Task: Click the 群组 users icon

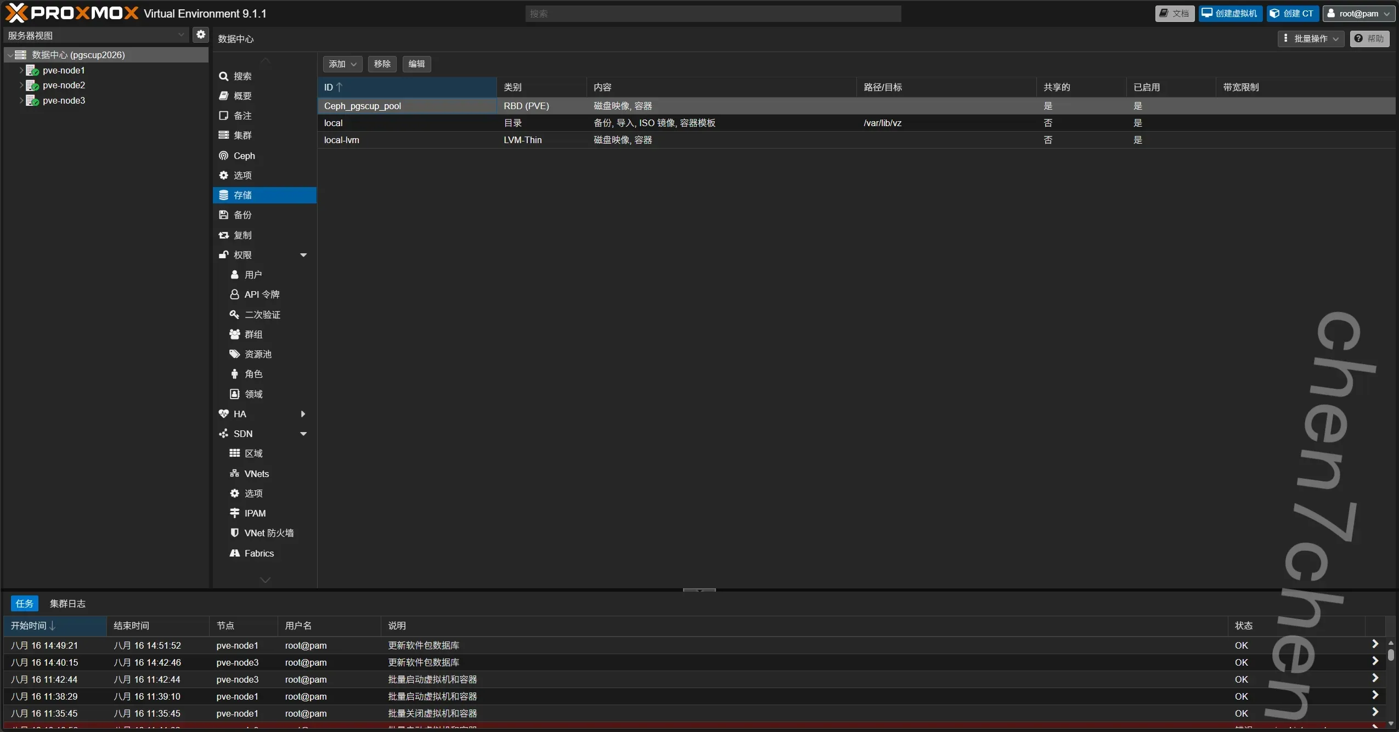Action: pyautogui.click(x=235, y=334)
